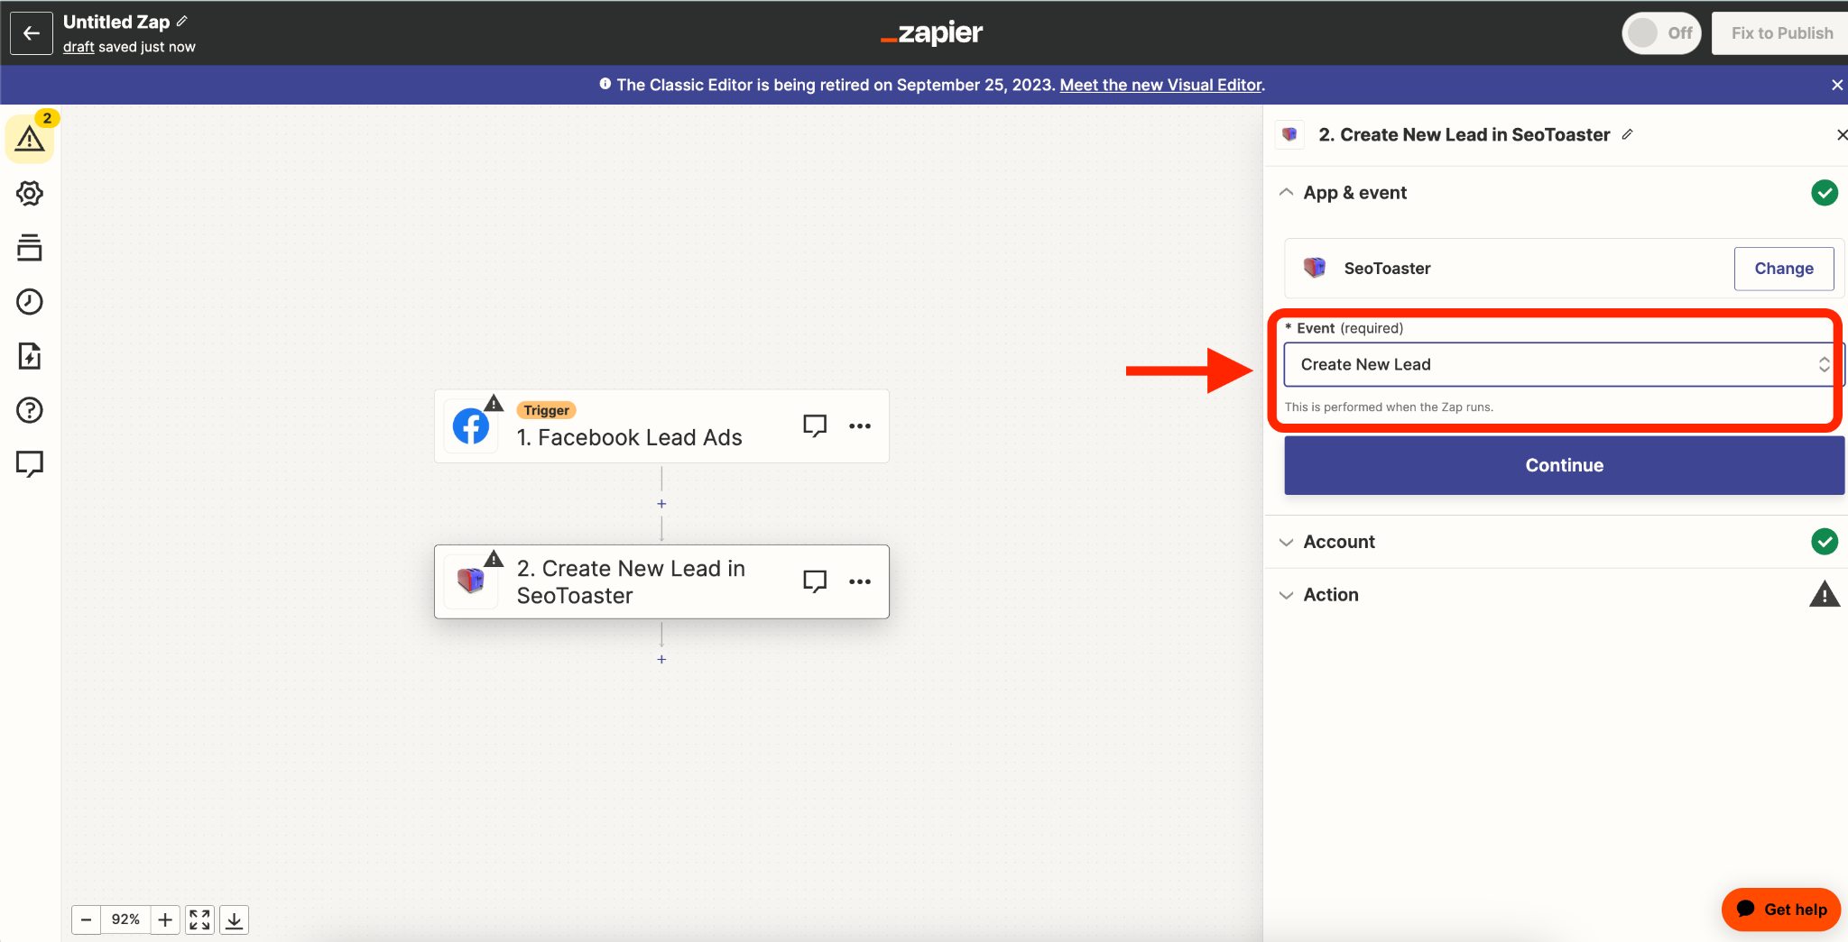
Task: Click the warning triangle on SeoToaster step
Action: 494,558
